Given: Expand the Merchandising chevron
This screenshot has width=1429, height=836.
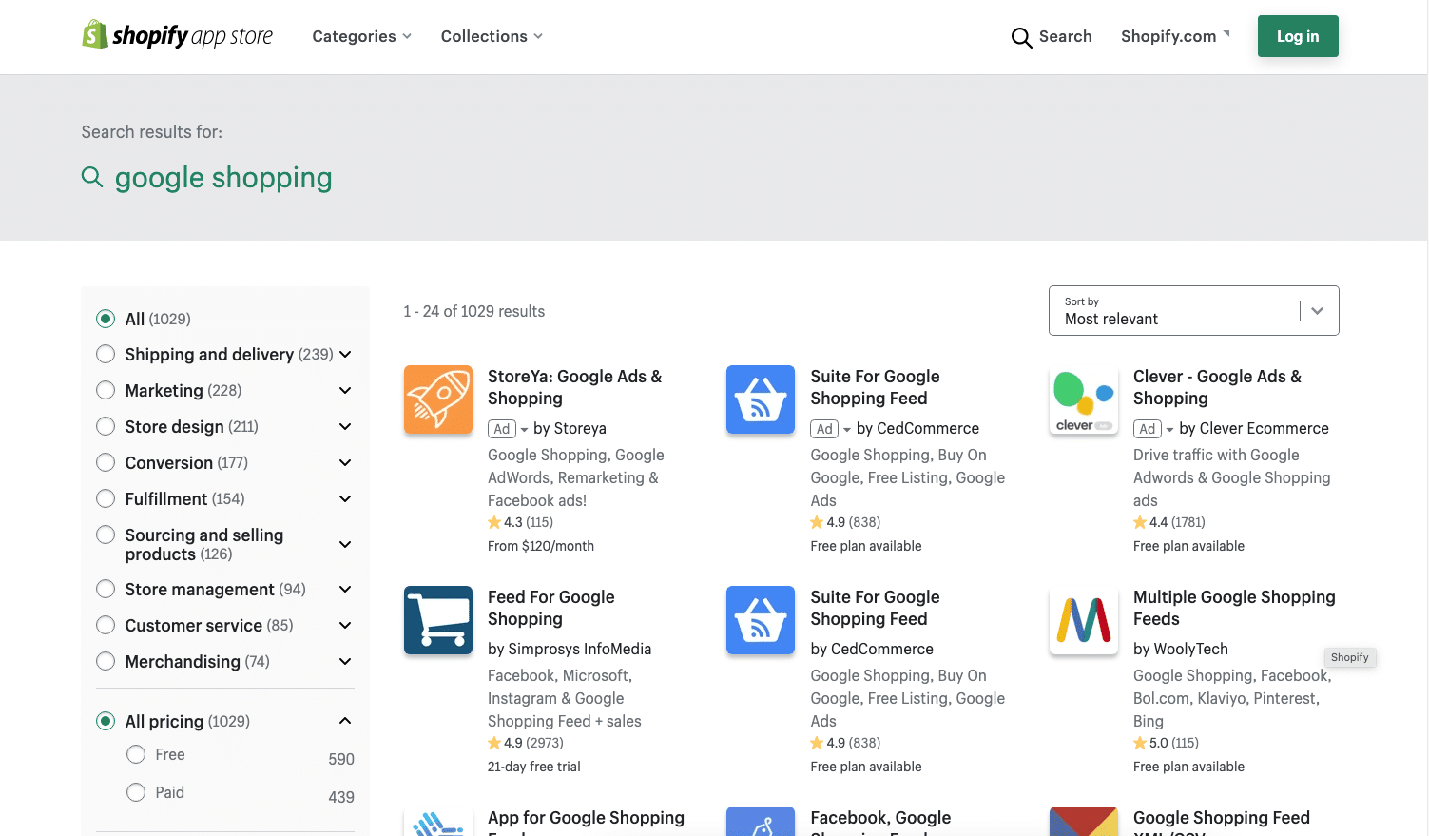Looking at the screenshot, I should [345, 661].
